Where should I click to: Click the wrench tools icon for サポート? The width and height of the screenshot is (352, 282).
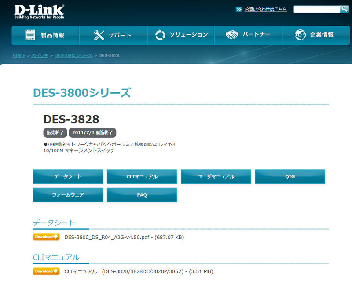(x=99, y=35)
